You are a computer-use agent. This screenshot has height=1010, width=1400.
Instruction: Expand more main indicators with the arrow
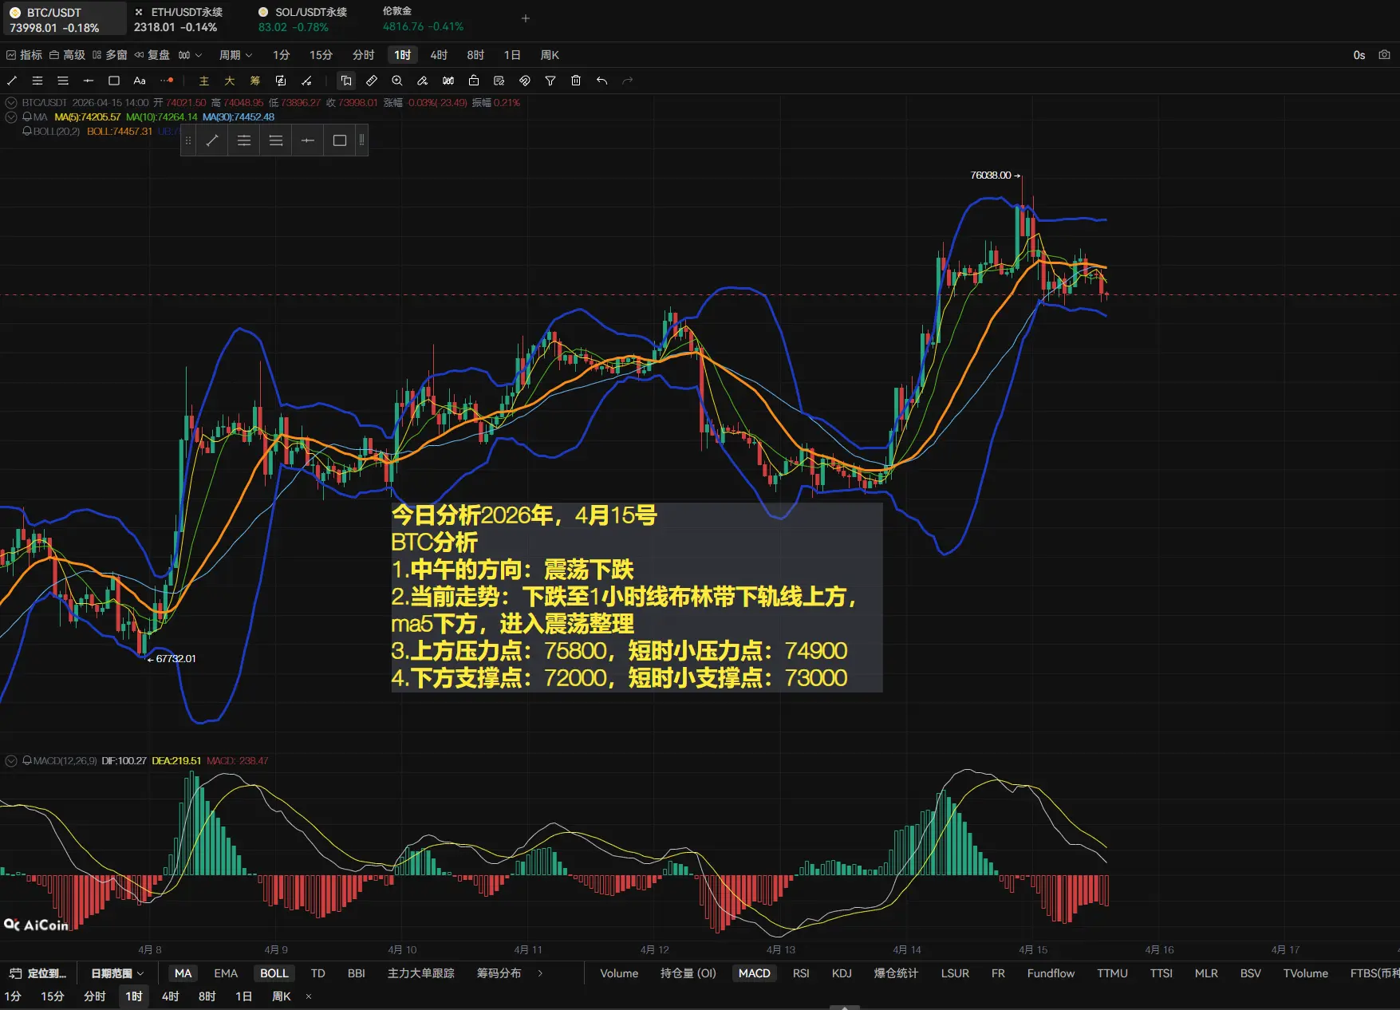540,973
